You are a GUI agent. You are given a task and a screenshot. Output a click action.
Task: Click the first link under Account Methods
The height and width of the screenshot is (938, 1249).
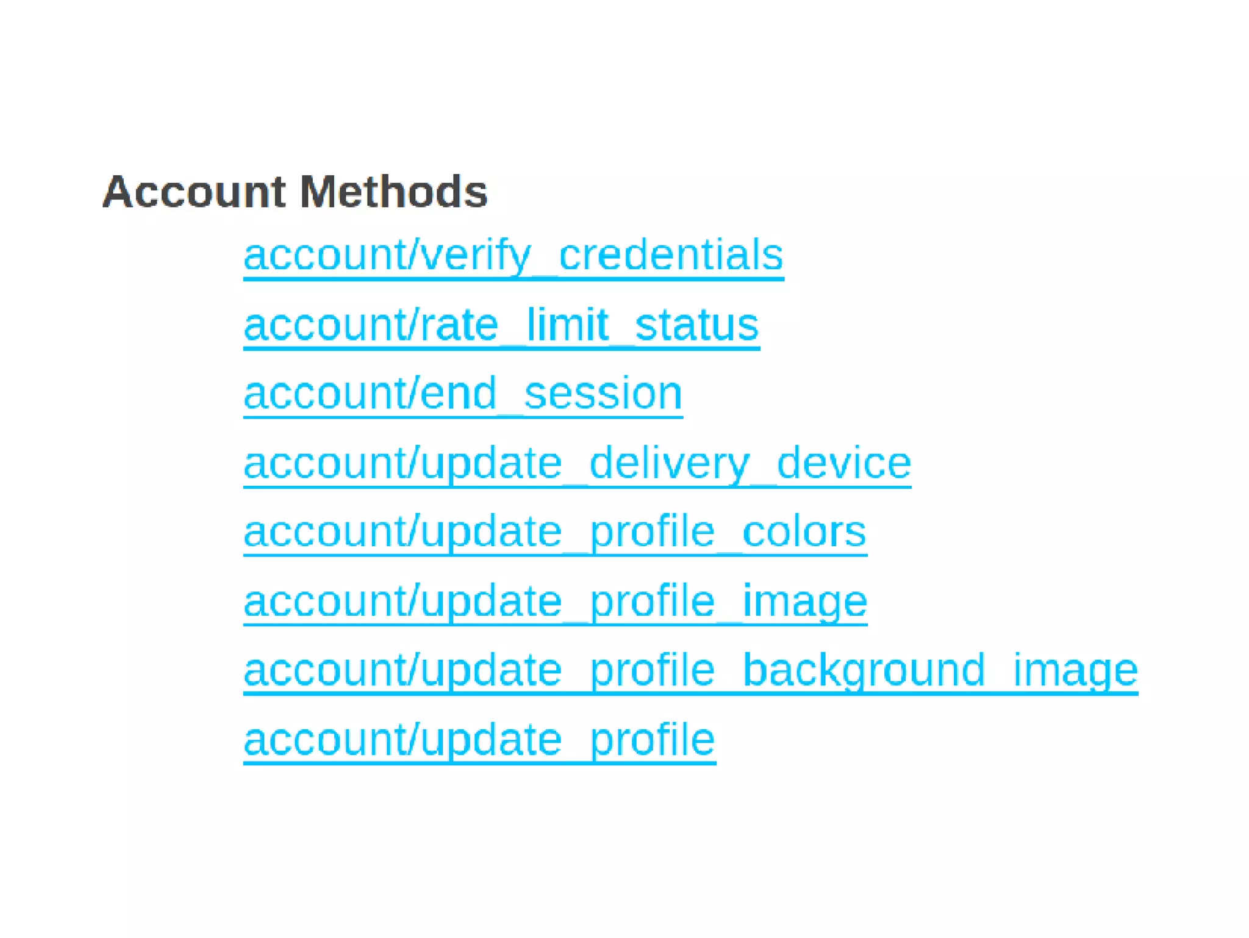pyautogui.click(x=514, y=257)
